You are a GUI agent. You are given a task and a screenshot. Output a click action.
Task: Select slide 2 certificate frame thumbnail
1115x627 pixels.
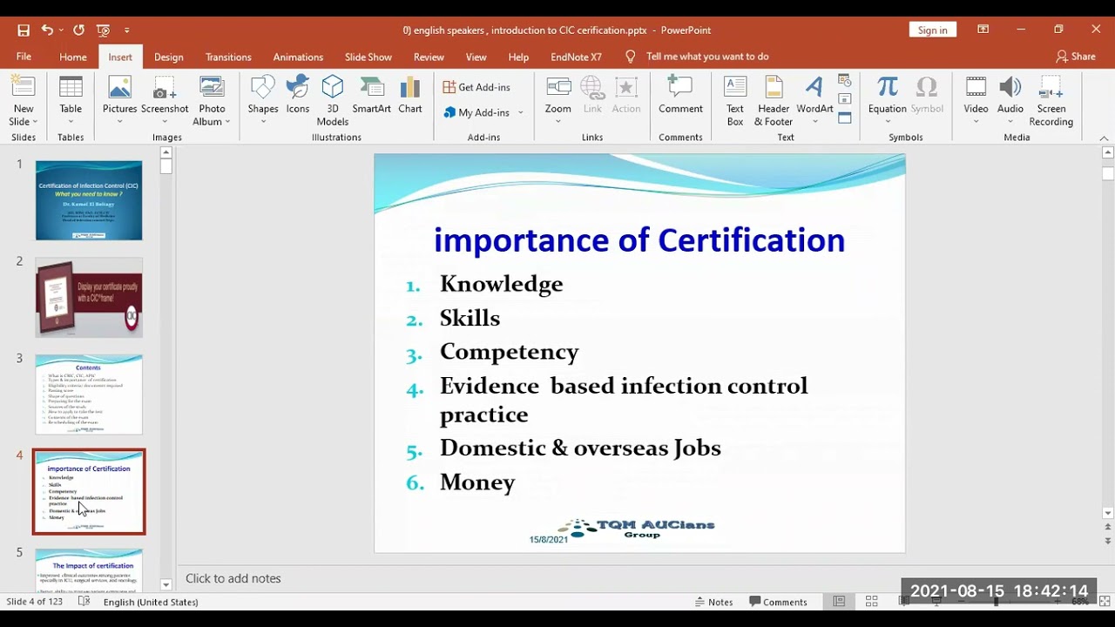coord(89,297)
